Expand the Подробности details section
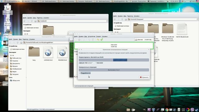Viewport: 199px width, 112px height. tap(85, 73)
